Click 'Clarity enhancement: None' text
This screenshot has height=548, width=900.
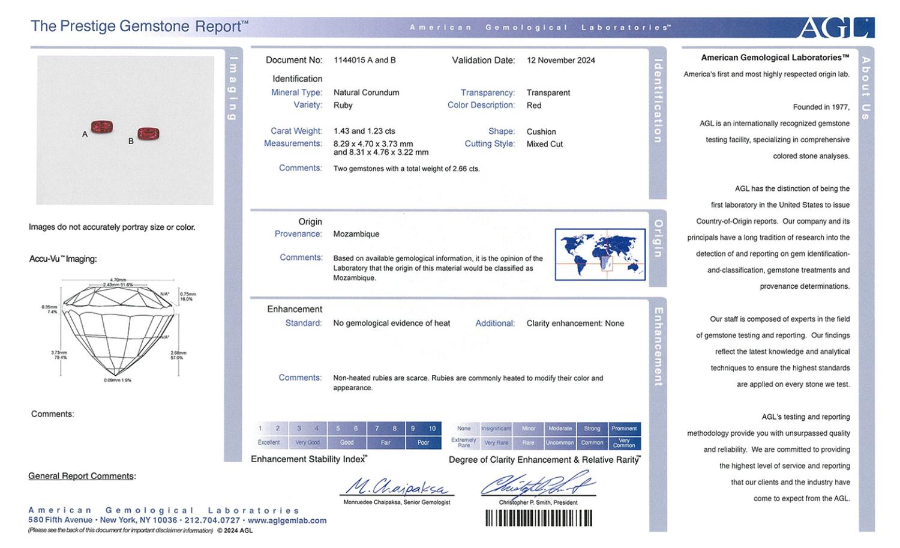575,323
